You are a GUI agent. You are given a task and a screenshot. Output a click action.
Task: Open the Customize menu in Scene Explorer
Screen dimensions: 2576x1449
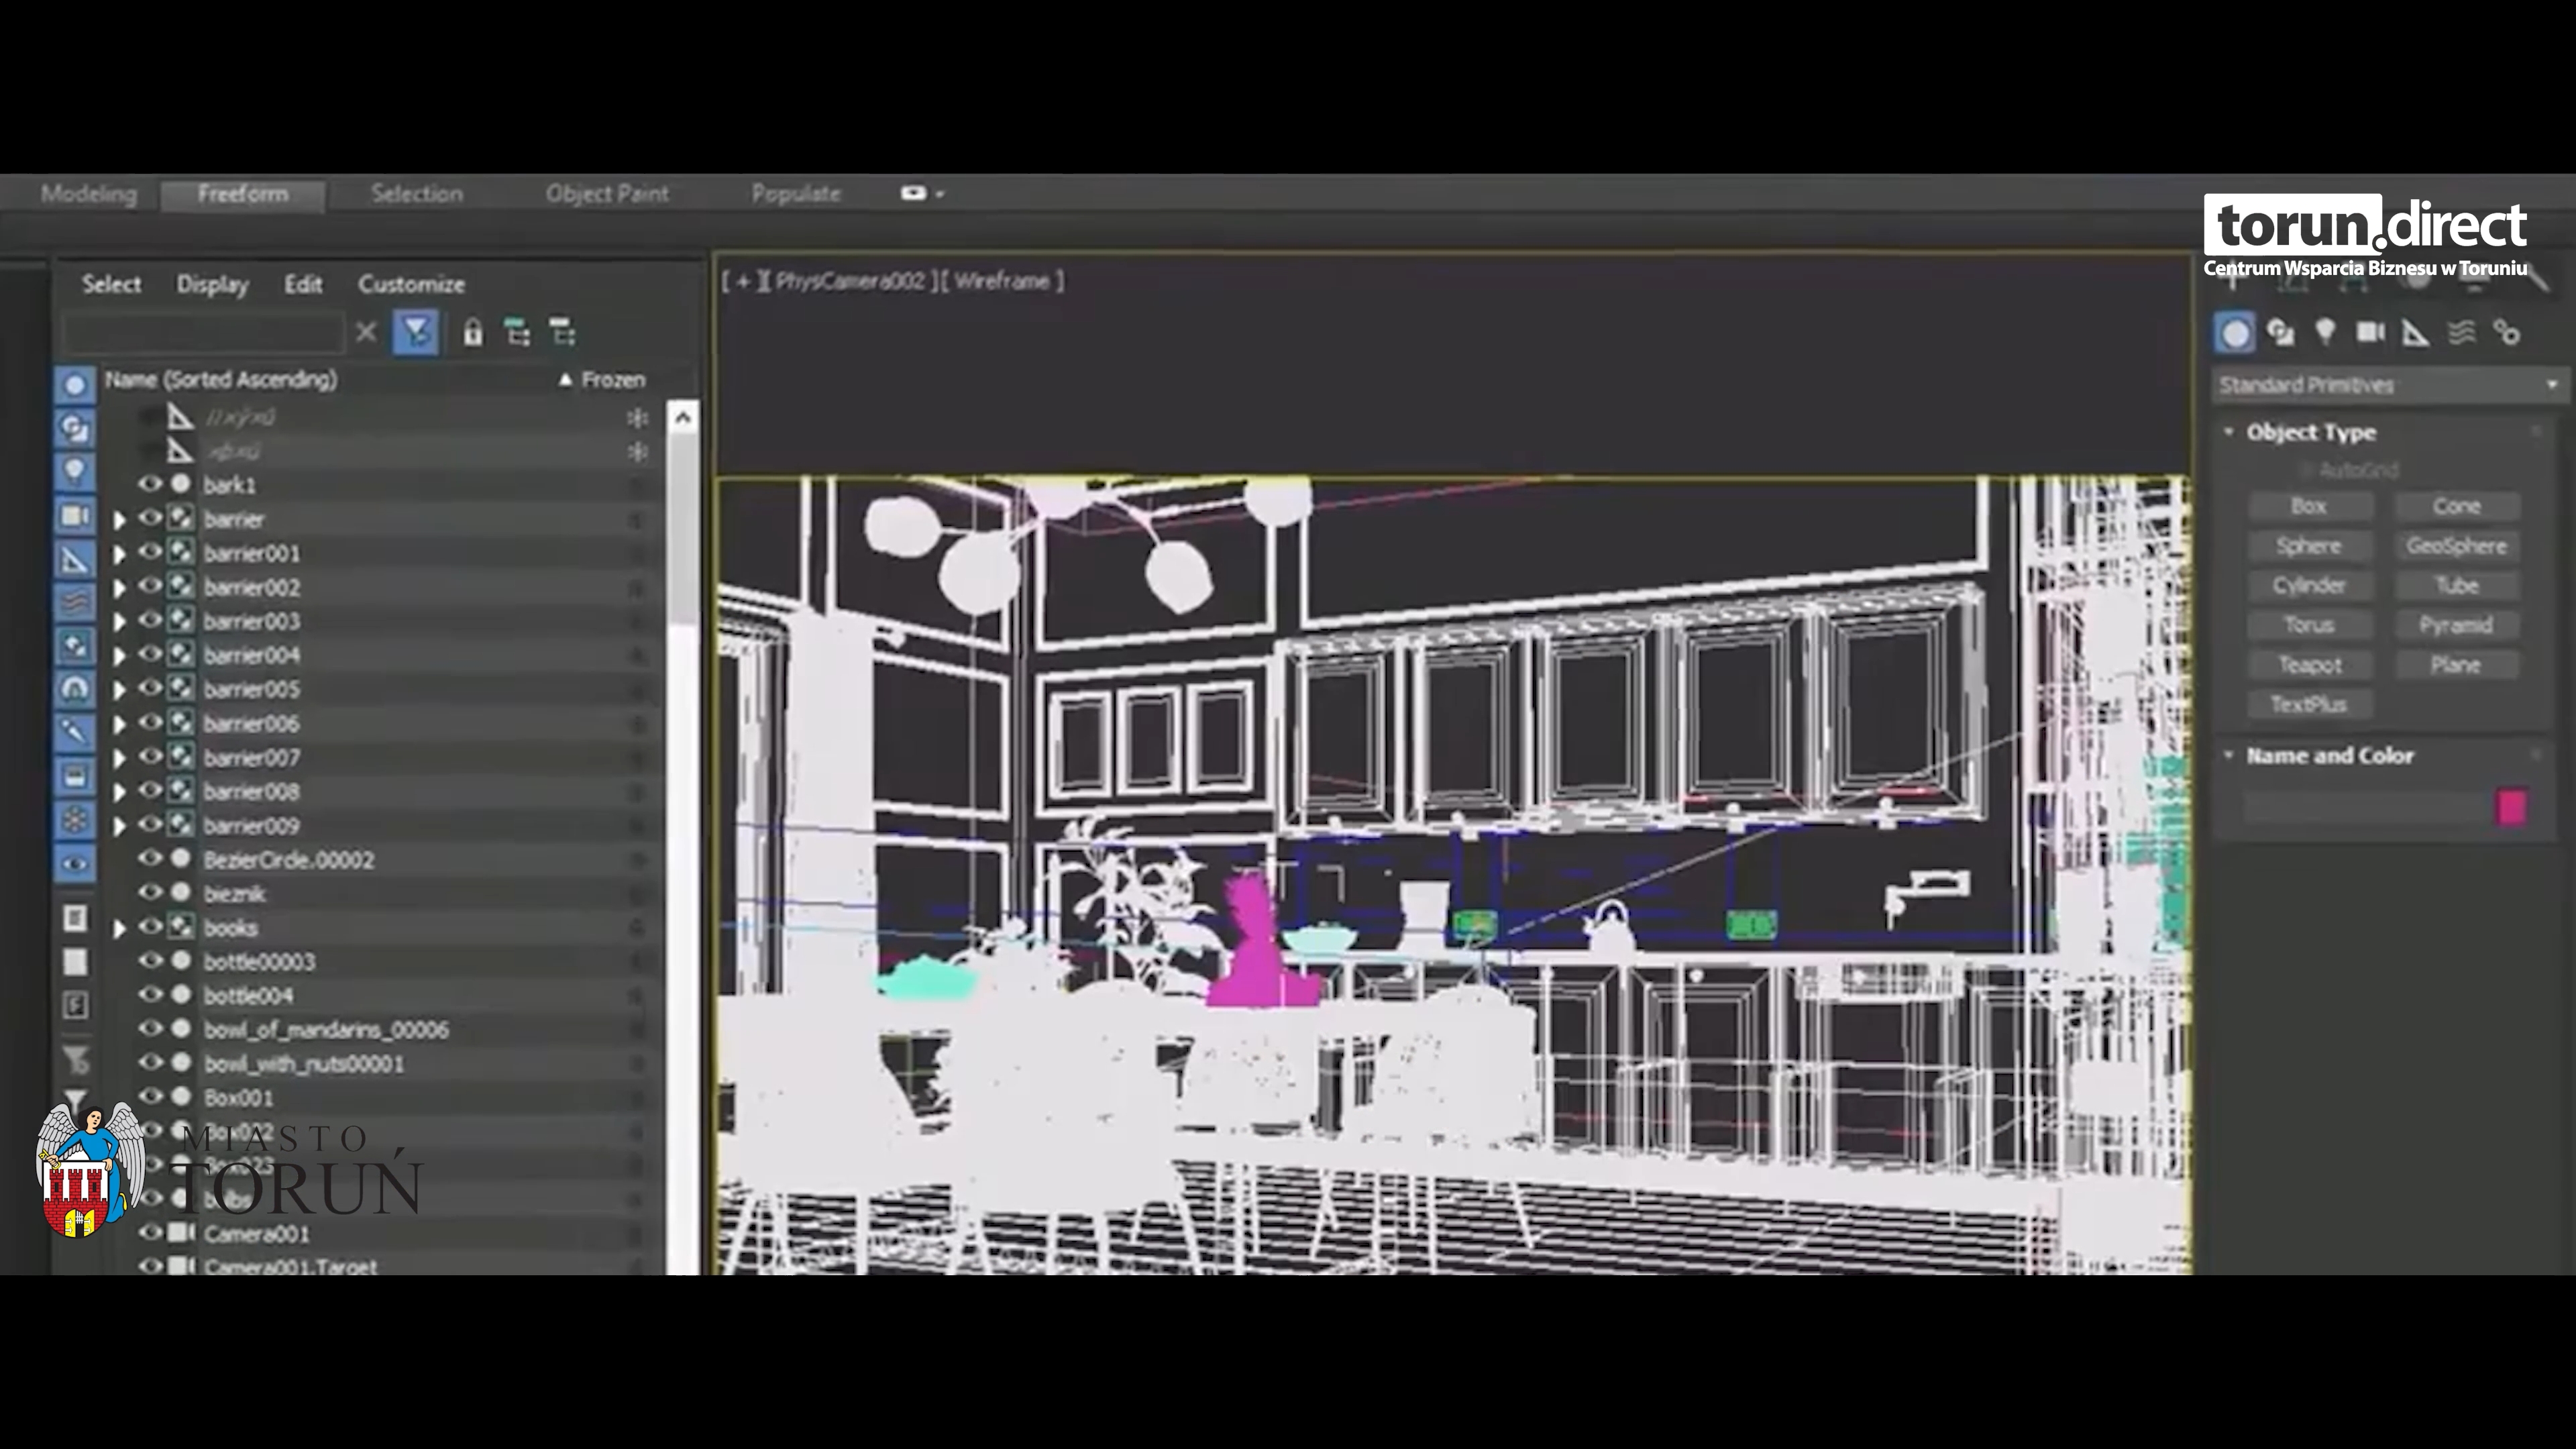tap(411, 284)
